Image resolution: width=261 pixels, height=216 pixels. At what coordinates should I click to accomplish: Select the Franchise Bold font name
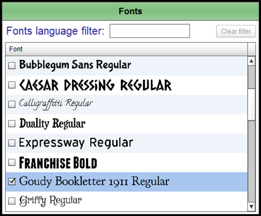(58, 163)
